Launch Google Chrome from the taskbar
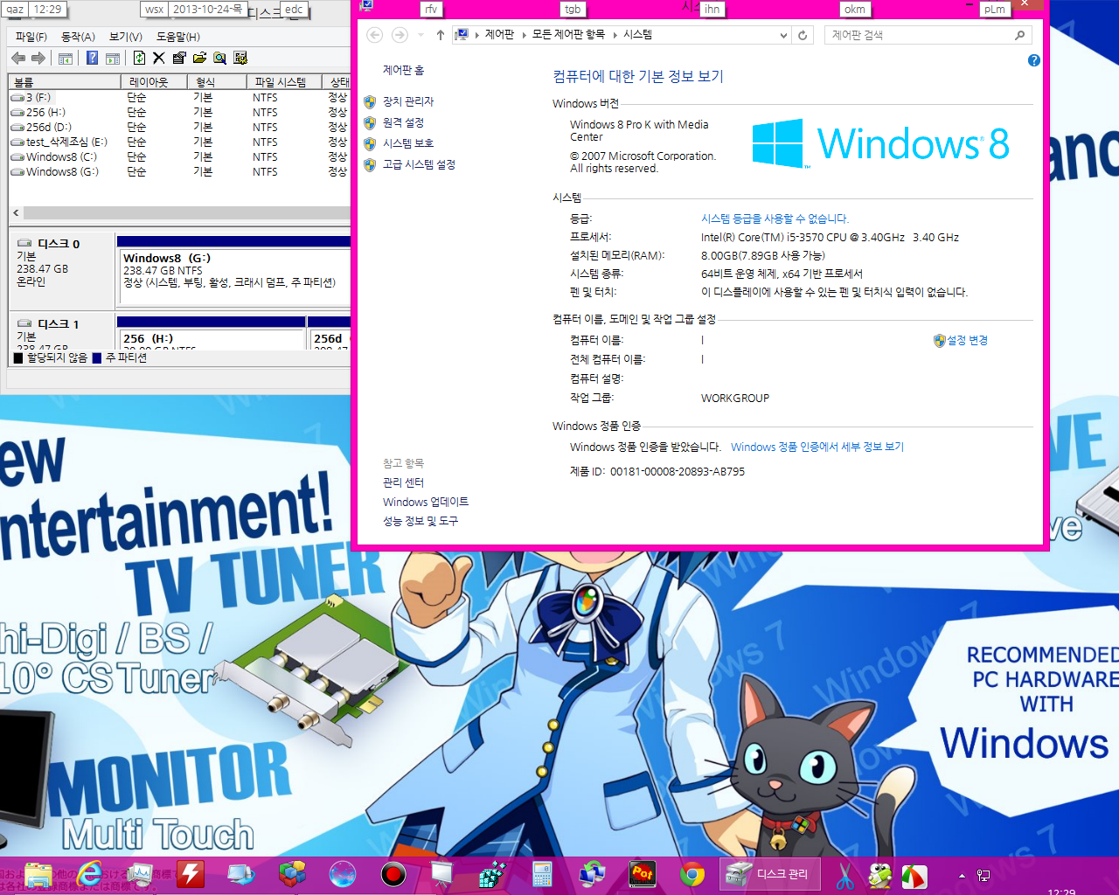Image resolution: width=1119 pixels, height=895 pixels. point(692,873)
